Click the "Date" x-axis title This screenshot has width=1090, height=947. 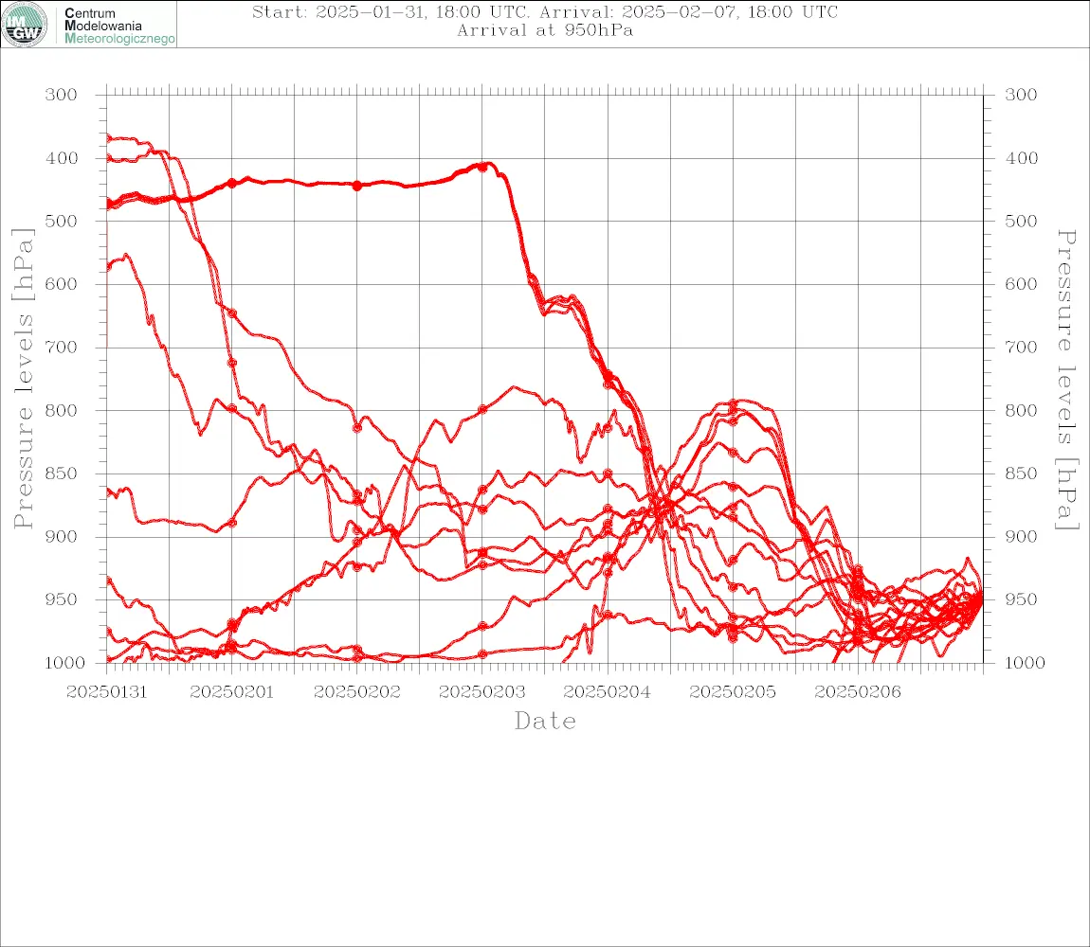545,721
